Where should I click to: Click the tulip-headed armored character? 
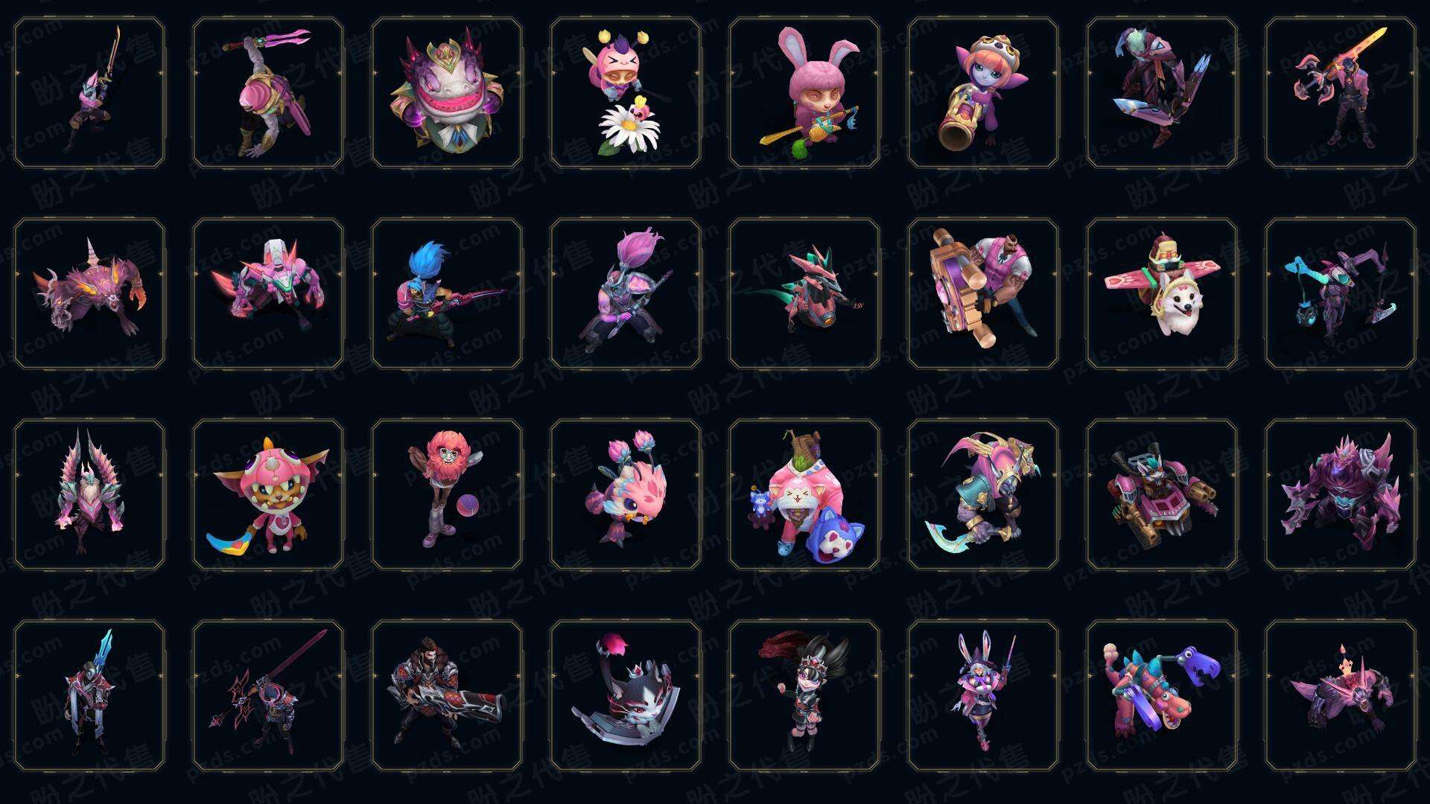626,293
